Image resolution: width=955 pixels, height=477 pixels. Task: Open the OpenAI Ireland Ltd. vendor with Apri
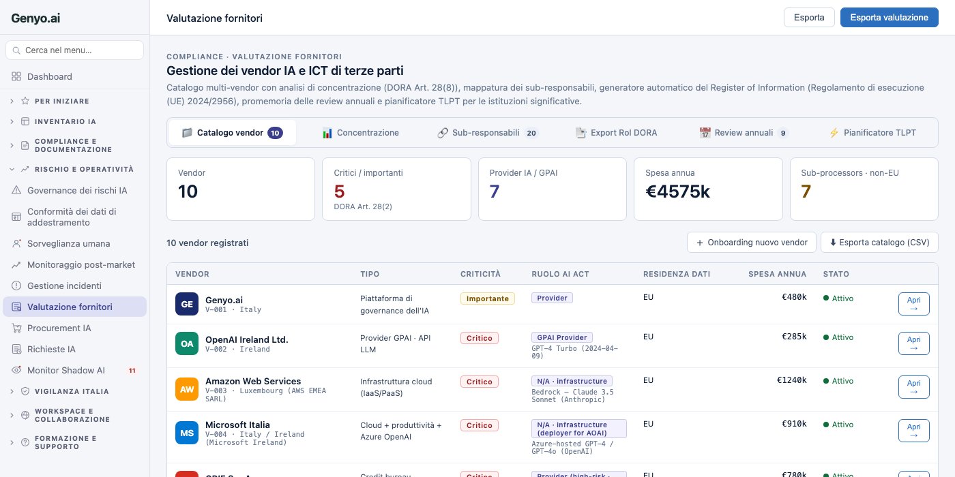click(x=913, y=343)
